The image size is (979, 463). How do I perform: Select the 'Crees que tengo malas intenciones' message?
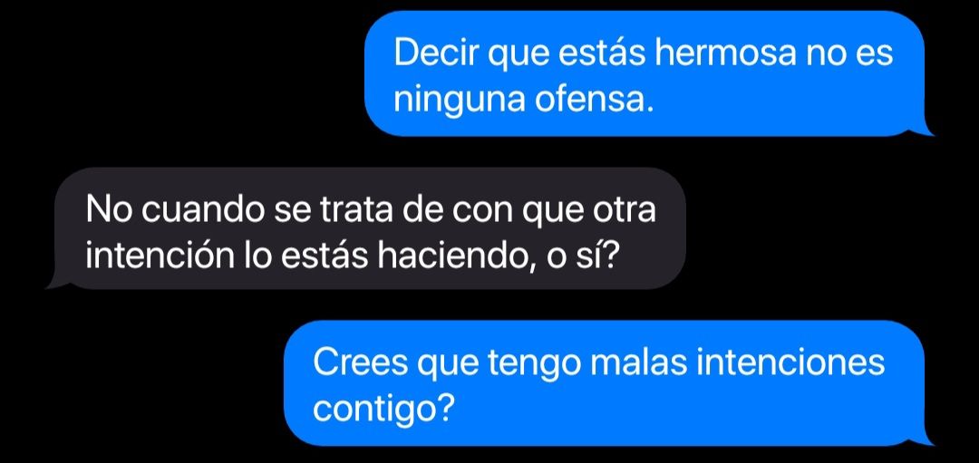(x=606, y=382)
